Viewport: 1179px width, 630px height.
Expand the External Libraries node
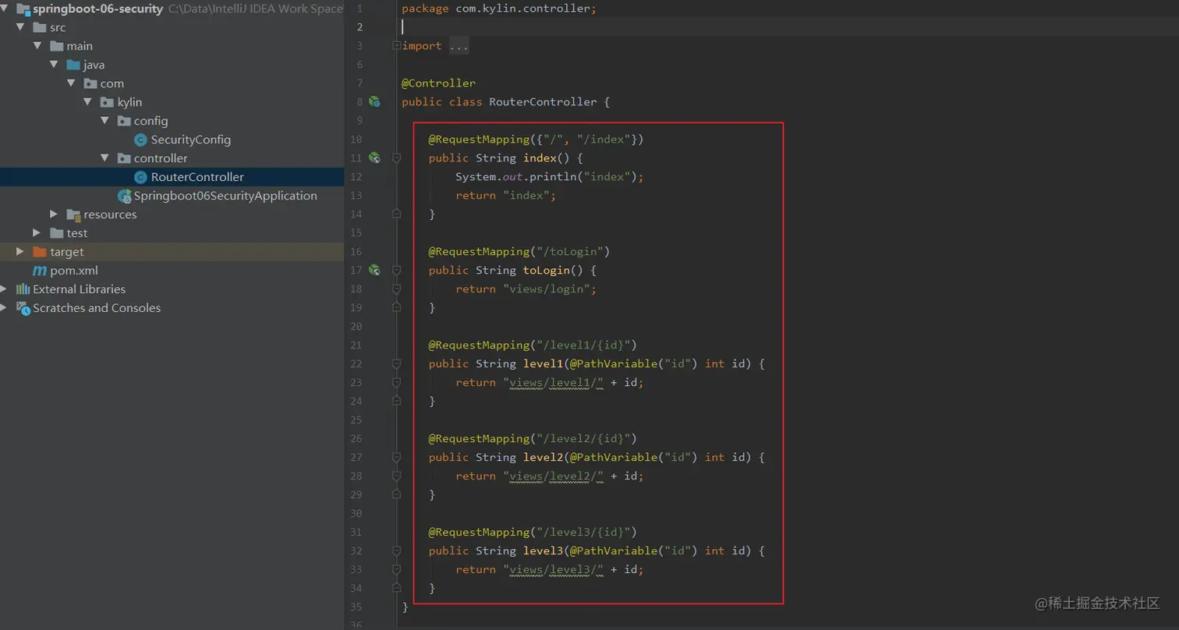[x=5, y=289]
